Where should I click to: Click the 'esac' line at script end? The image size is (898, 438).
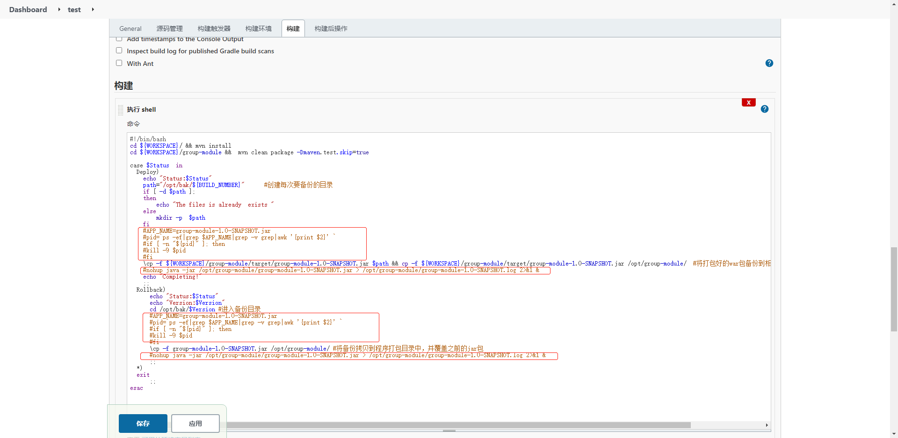pyautogui.click(x=137, y=388)
